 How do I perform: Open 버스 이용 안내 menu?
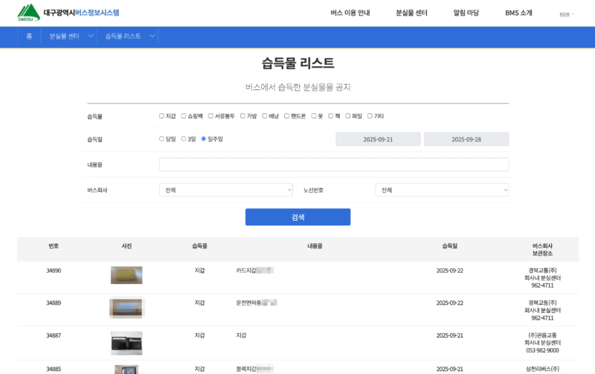click(x=350, y=13)
